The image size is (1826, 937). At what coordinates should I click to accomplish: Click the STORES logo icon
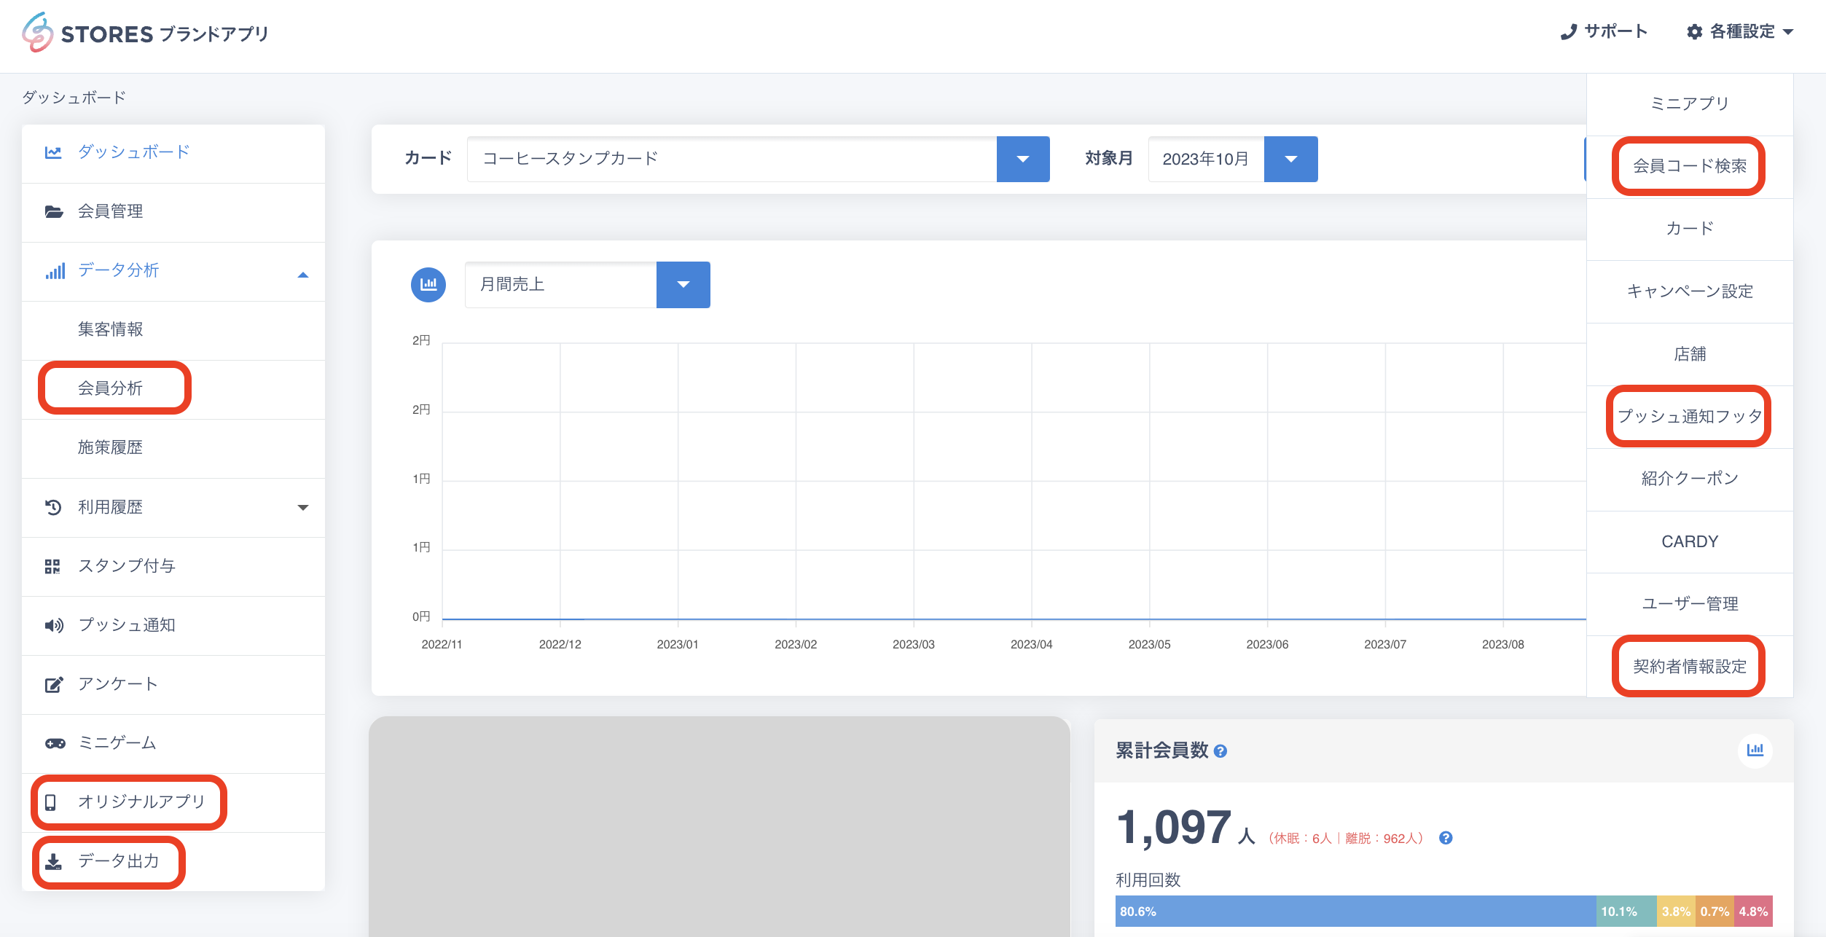pos(38,33)
